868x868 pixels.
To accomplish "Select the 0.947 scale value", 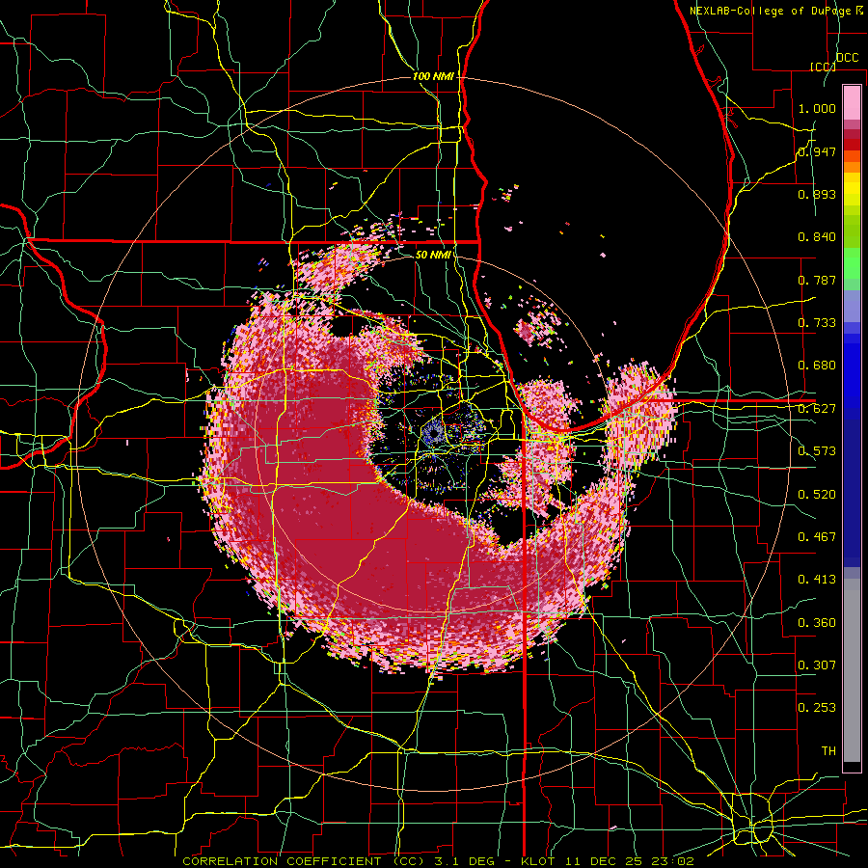I will [x=817, y=151].
